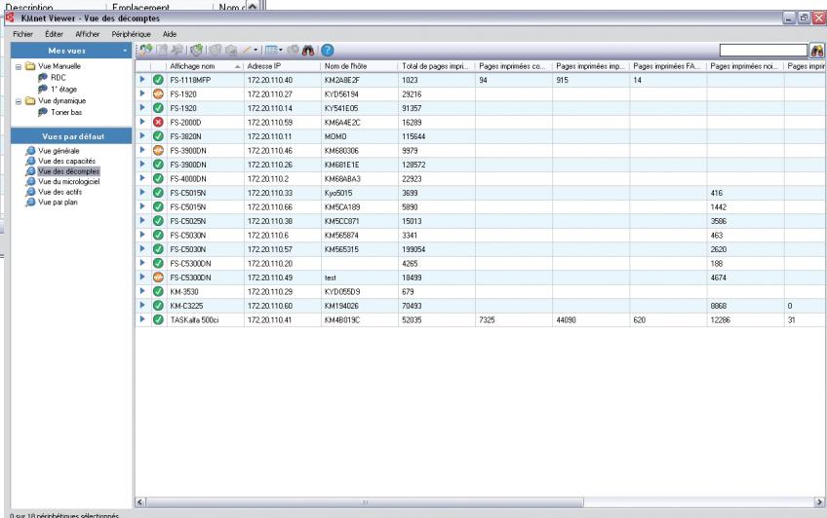Click the host name MOMO cell
This screenshot has height=518, width=827.
point(359,136)
